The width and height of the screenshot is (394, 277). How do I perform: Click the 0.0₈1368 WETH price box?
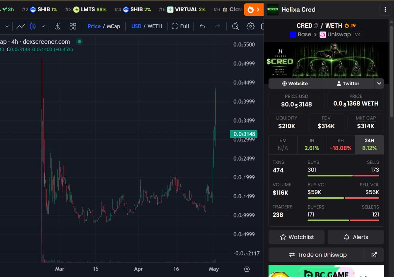tap(356, 101)
